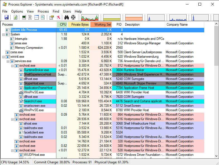Image resolution: width=219 pixels, height=165 pixels.
Task: Click Commit Charge in the status bar
Action: click(52, 162)
